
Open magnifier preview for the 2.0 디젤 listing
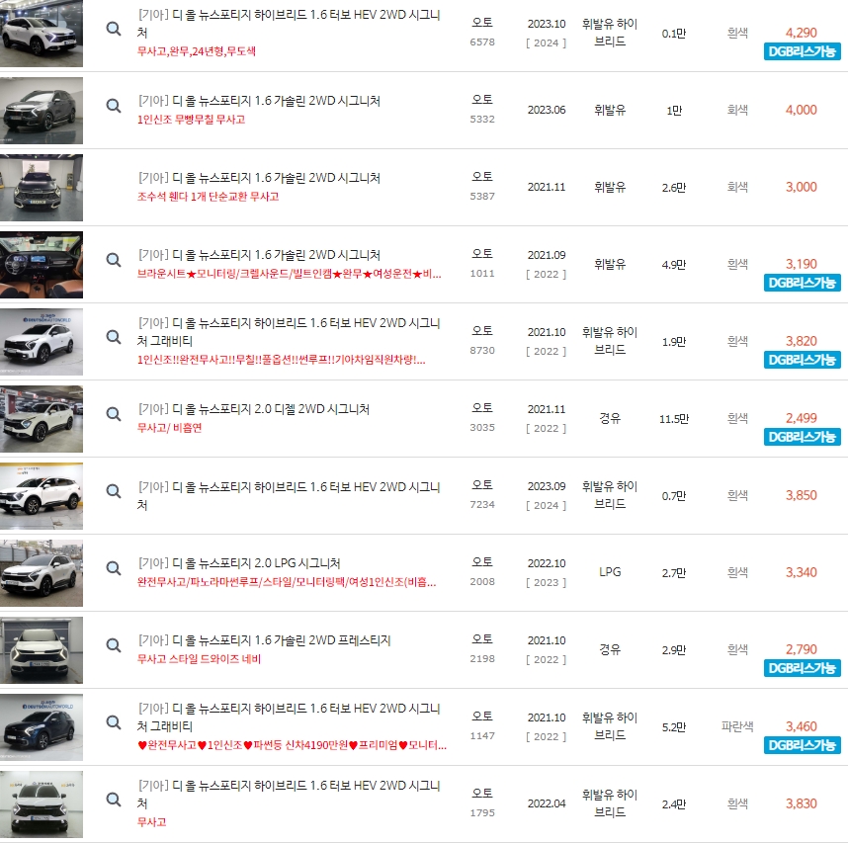[113, 414]
